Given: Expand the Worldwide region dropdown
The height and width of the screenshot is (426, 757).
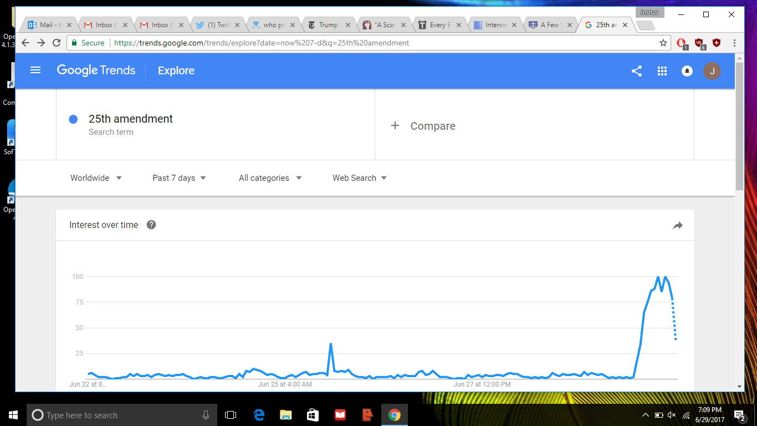Looking at the screenshot, I should coord(96,178).
